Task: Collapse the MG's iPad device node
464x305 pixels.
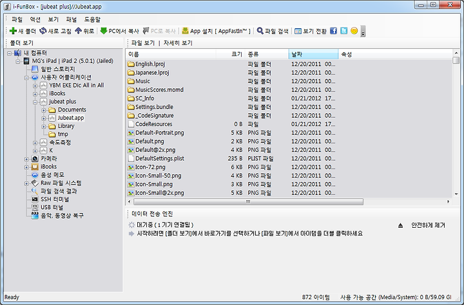Action: tap(18, 61)
